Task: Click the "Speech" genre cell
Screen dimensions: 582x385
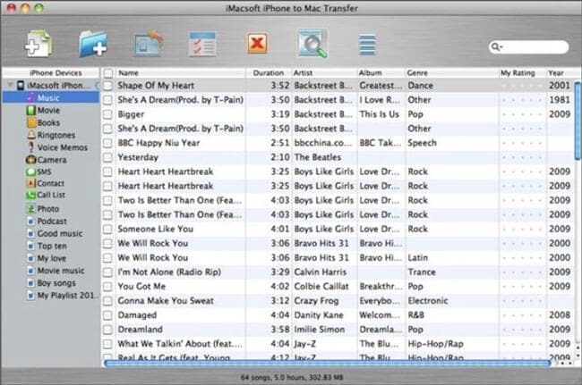Action: pyautogui.click(x=422, y=143)
